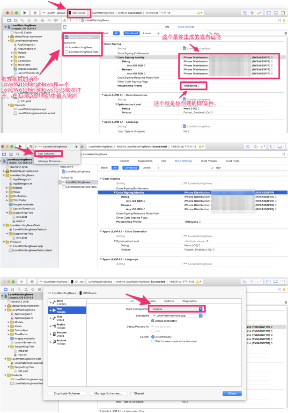The height and width of the screenshot is (413, 288).
Task: Select checked LoveWatchingNews scheme in middle menu
Action: point(55,147)
